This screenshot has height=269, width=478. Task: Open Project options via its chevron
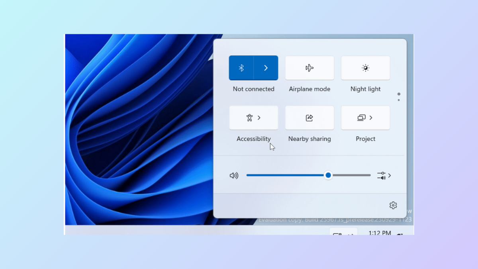pyautogui.click(x=370, y=118)
